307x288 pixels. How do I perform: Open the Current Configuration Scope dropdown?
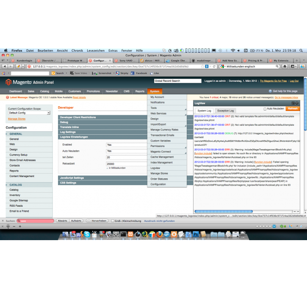pyautogui.click(x=29, y=113)
